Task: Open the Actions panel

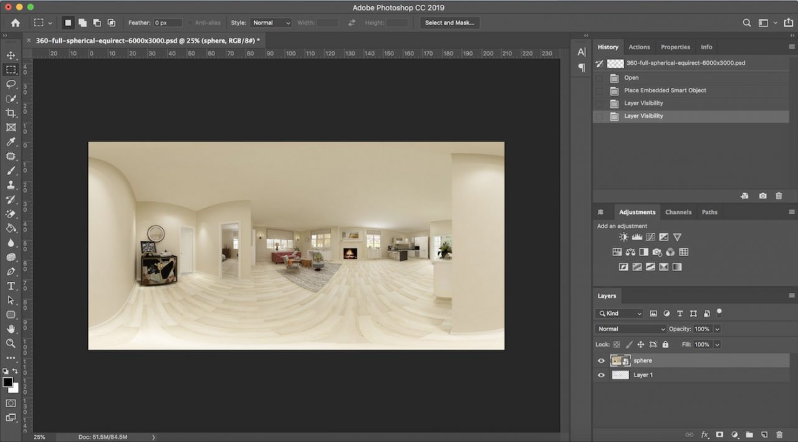Action: pyautogui.click(x=640, y=47)
